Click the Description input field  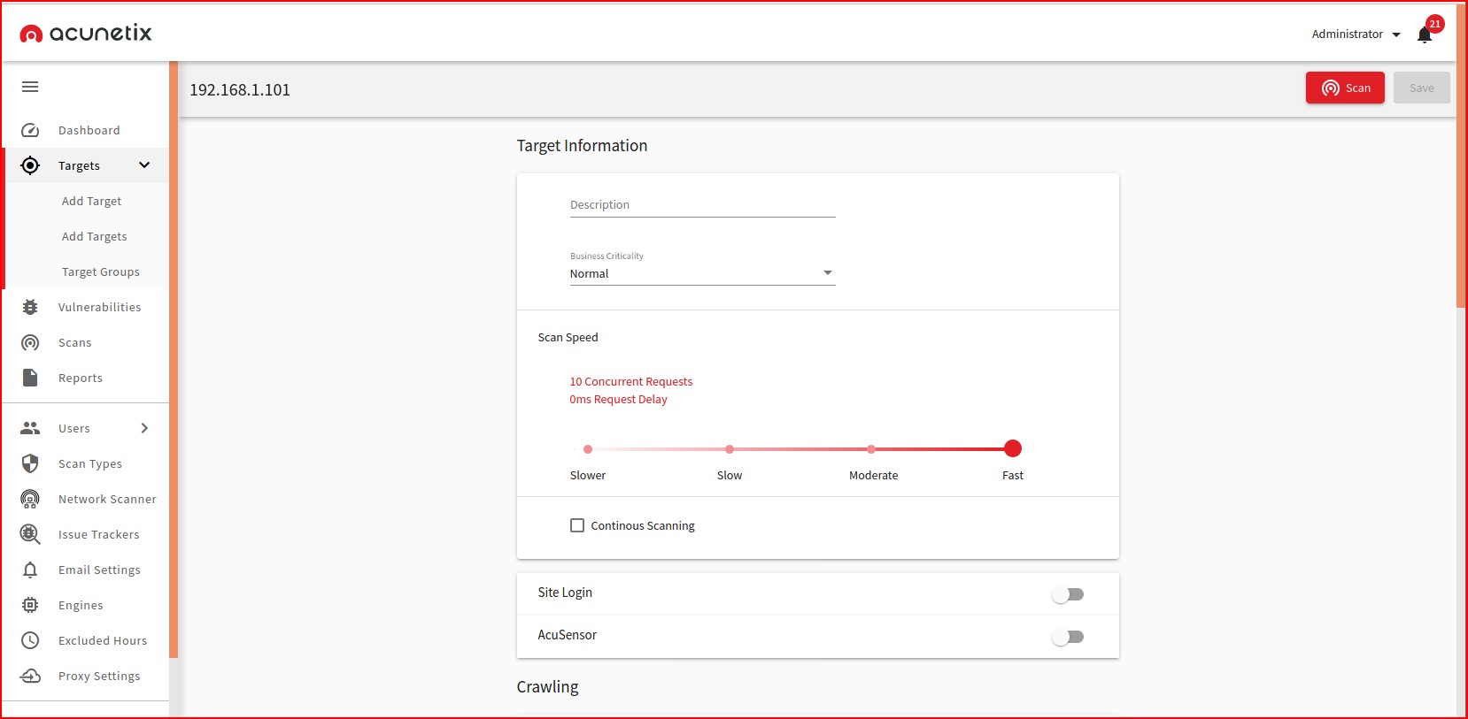pos(702,205)
